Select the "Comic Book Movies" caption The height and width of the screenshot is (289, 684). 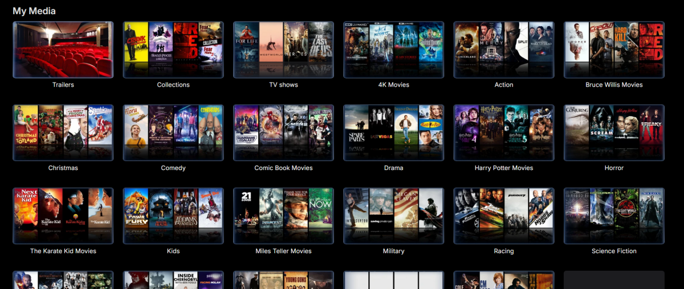click(x=283, y=168)
